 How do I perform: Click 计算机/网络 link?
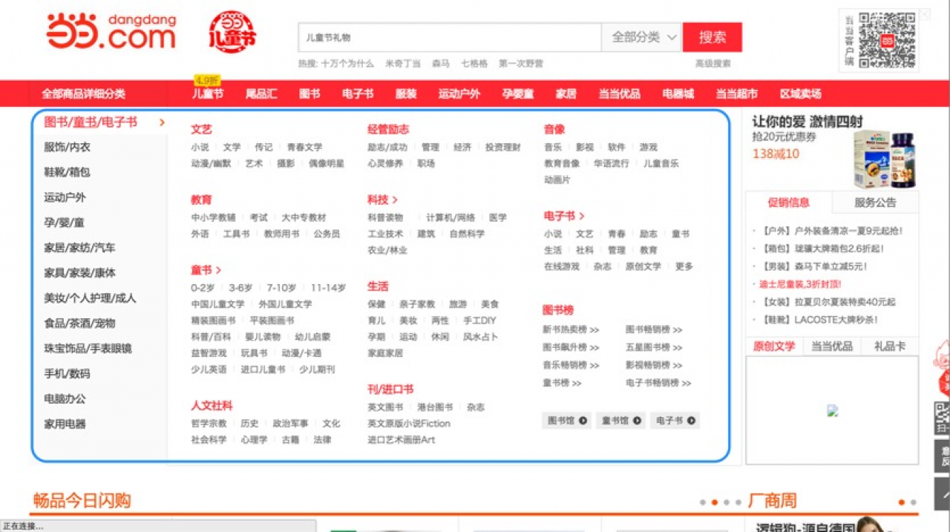[x=451, y=217]
